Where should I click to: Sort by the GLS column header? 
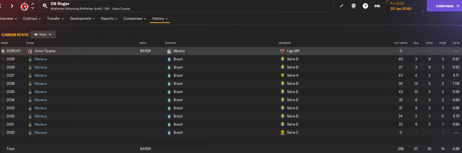[416, 43]
